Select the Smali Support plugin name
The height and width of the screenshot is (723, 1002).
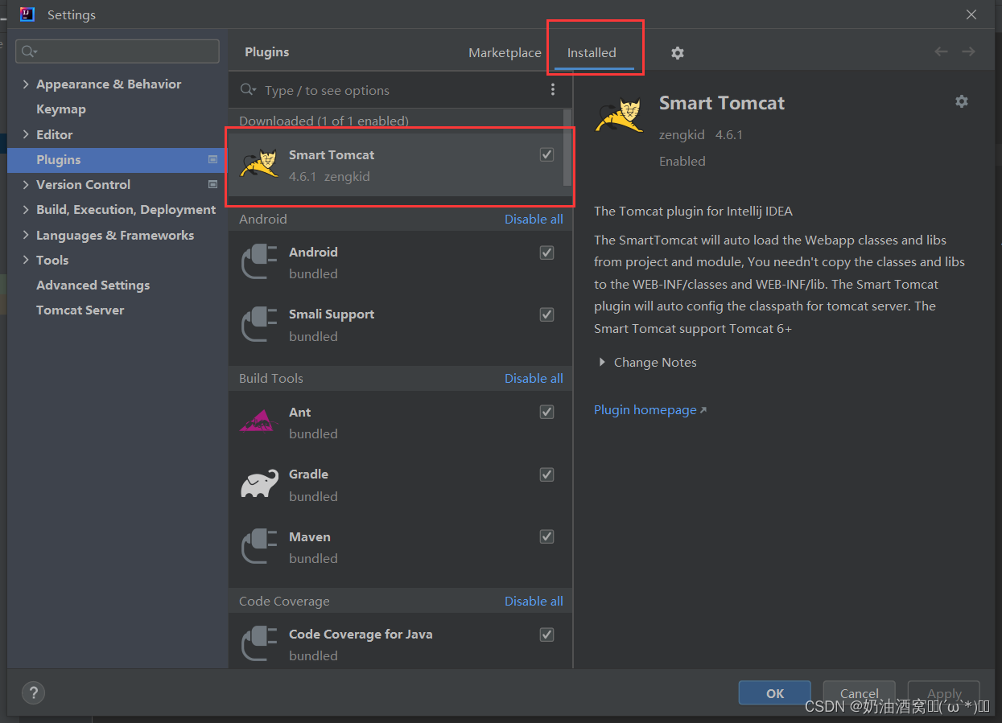tap(332, 314)
